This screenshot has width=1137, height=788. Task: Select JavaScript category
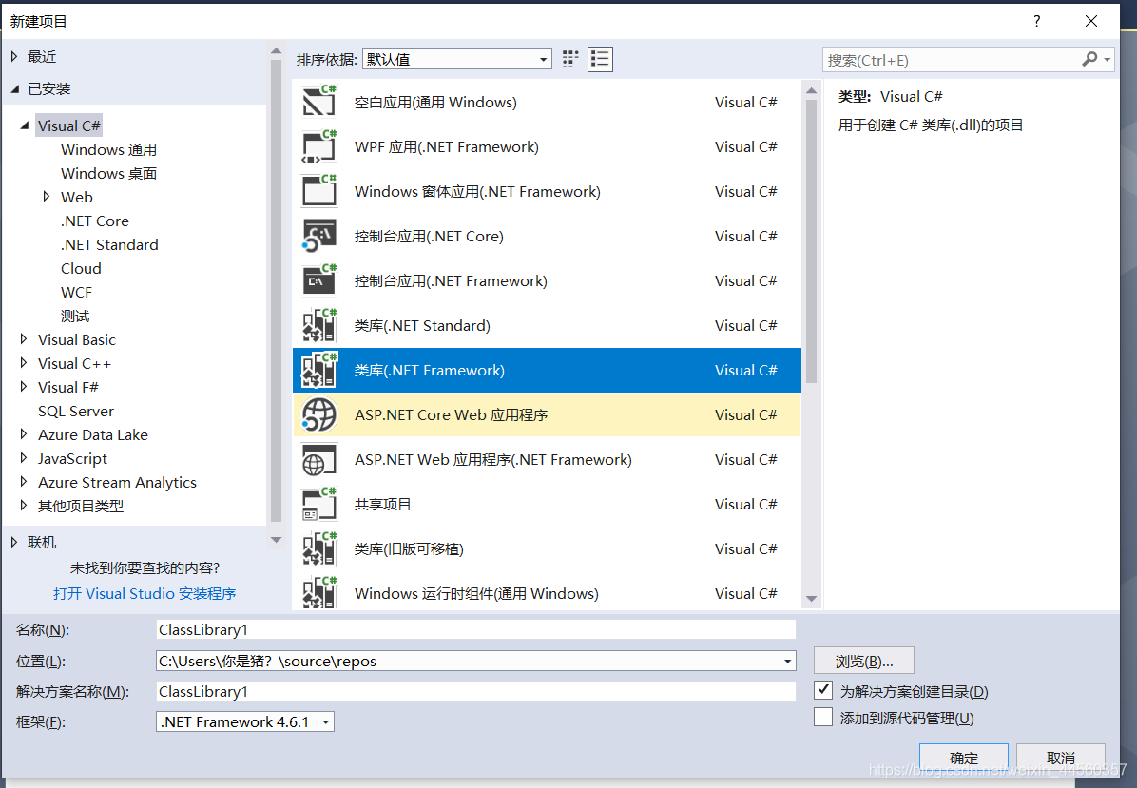[x=72, y=459]
